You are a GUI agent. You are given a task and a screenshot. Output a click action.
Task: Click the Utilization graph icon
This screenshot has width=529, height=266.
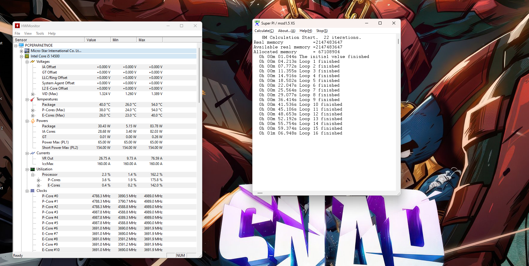tap(33, 169)
